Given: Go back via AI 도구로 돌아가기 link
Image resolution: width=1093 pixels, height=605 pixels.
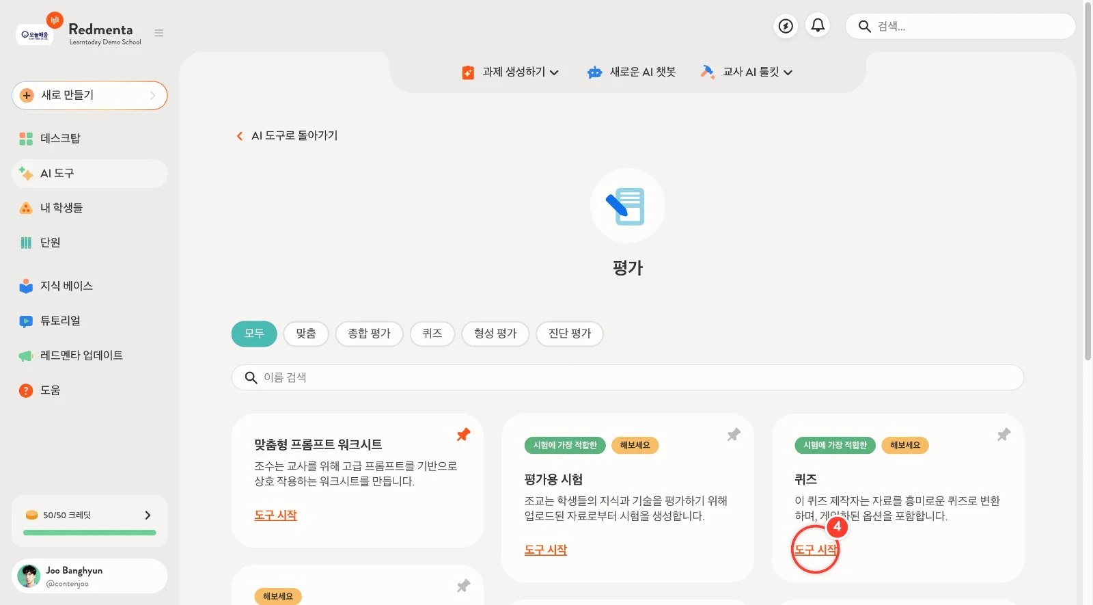Looking at the screenshot, I should [x=294, y=136].
